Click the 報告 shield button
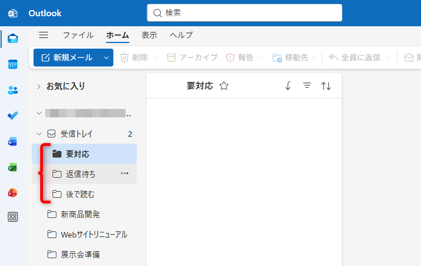The height and width of the screenshot is (266, 421). (240, 58)
